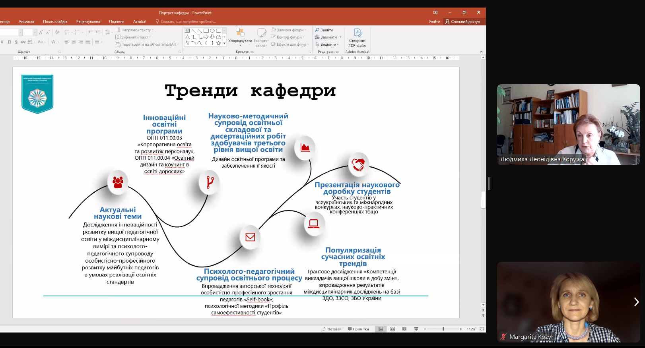
Task: Open Reading view in status bar
Action: [404, 329]
